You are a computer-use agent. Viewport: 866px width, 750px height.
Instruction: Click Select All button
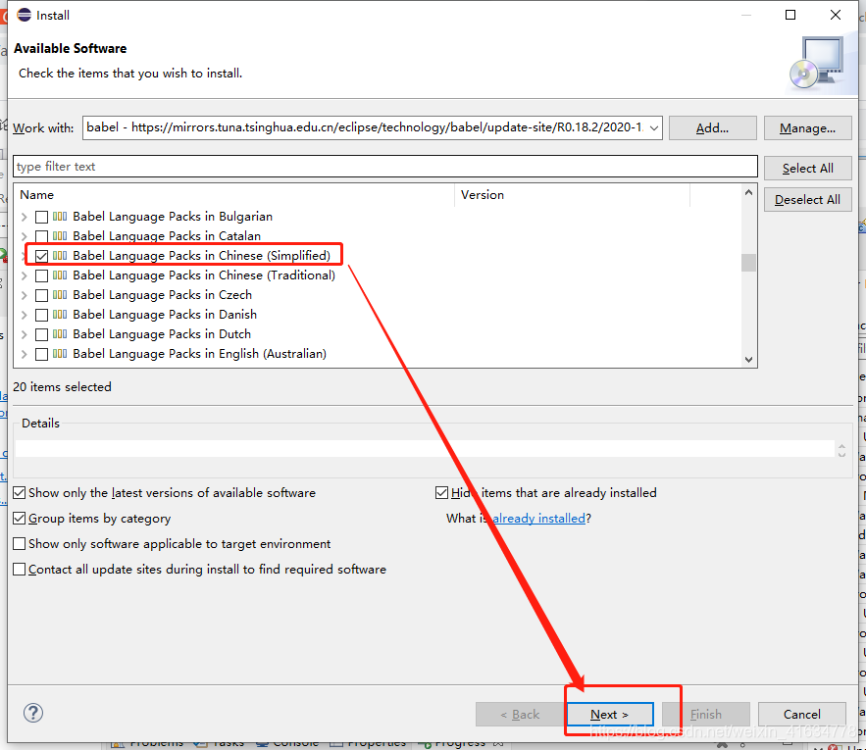[807, 168]
